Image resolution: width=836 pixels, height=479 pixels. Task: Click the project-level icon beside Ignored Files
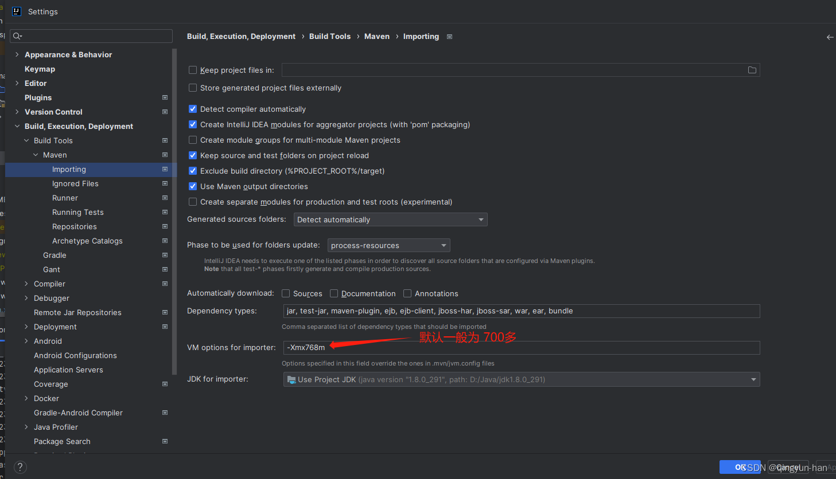pyautogui.click(x=165, y=183)
